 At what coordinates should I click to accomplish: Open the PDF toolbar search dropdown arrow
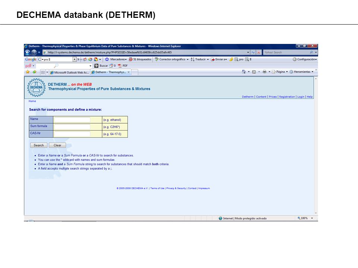[x=90, y=66]
